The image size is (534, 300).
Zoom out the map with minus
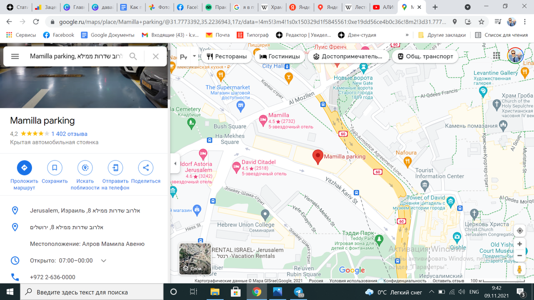pos(519,256)
